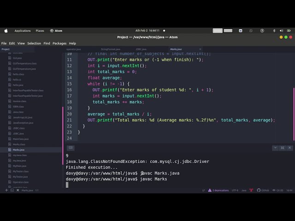
Task: Select Invoice.class in the tree
Action: tap(19, 101)
